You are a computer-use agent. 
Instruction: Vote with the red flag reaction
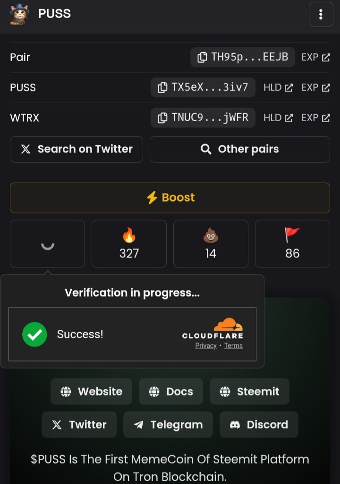292,244
